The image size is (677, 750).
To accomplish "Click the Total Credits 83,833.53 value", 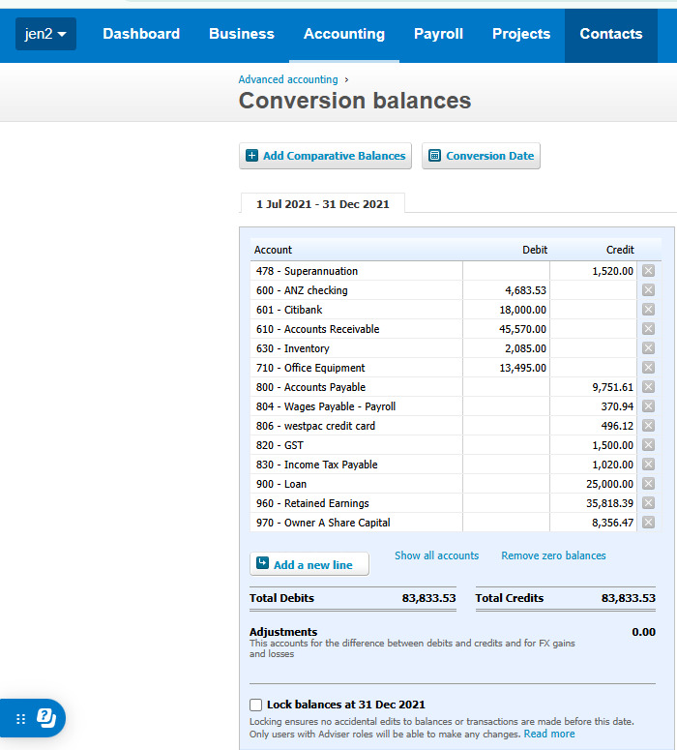I will [629, 598].
